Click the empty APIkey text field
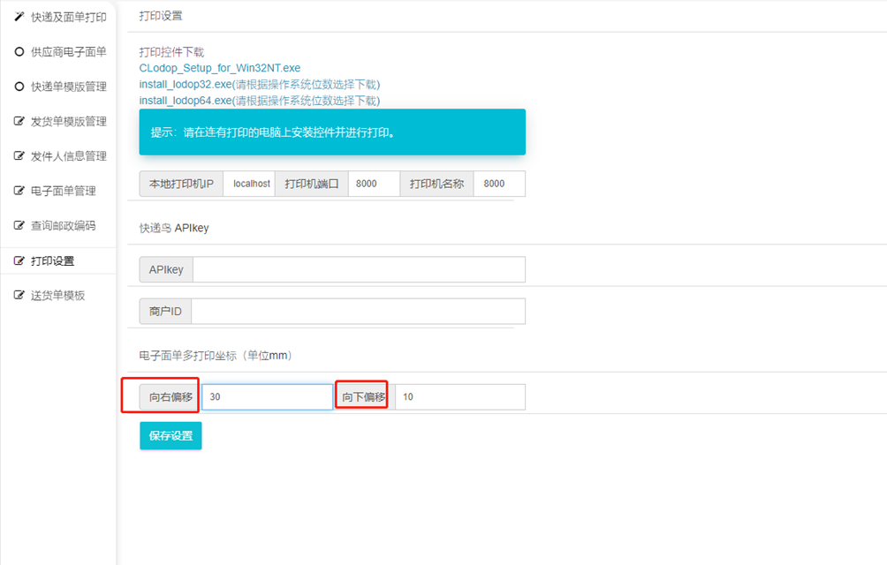The height and width of the screenshot is (565, 887). (359, 269)
